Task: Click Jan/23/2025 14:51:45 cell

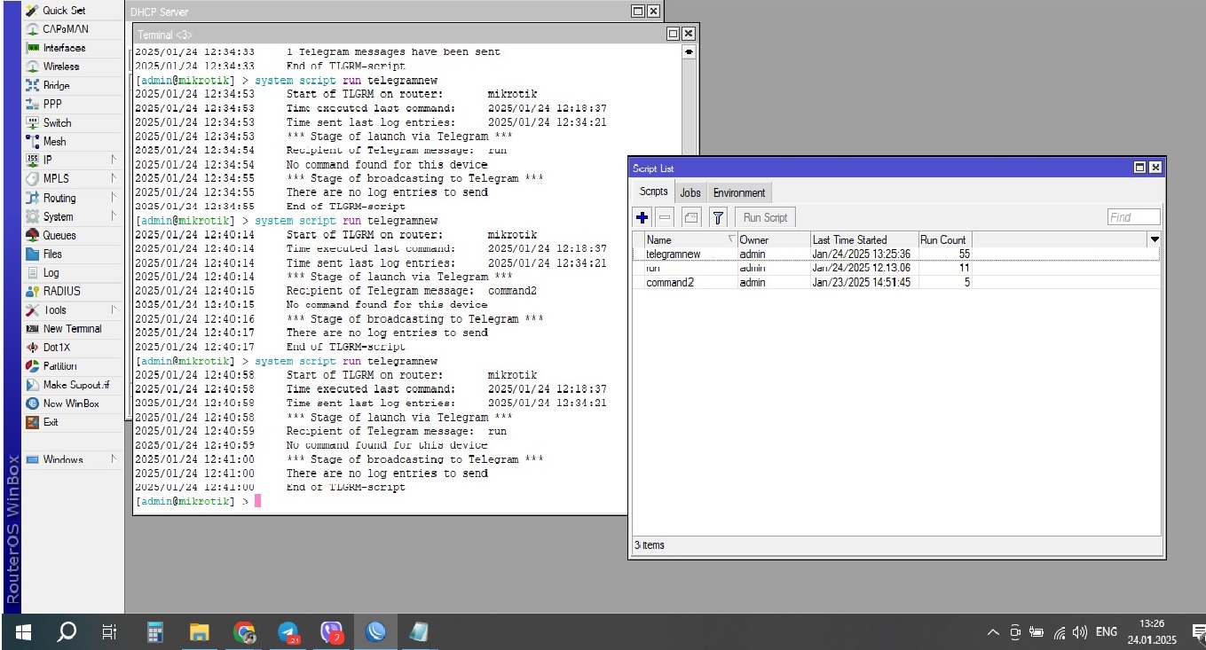Action: point(861,282)
